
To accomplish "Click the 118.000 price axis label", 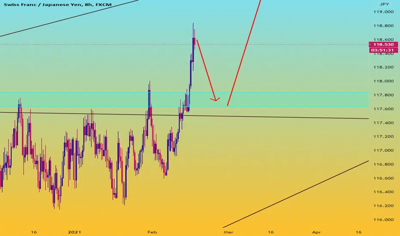I will click(x=383, y=81).
